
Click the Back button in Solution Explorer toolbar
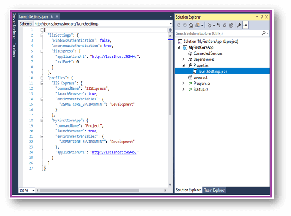178,25
